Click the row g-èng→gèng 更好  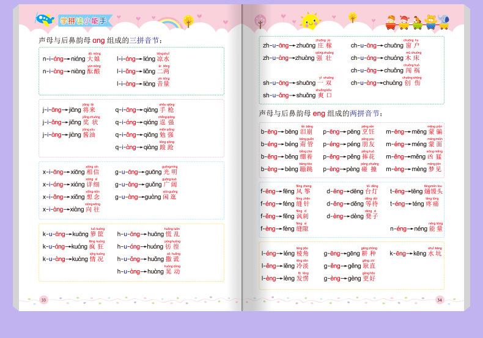click(x=350, y=277)
